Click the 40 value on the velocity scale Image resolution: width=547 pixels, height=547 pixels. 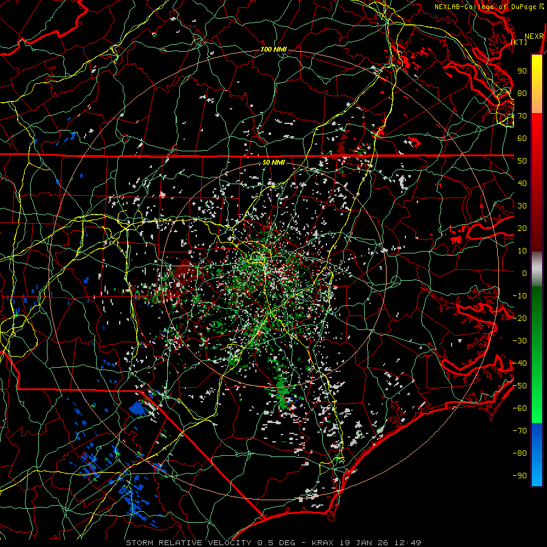coord(522,183)
